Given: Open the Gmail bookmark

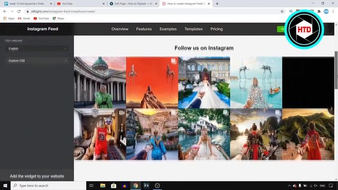Looking at the screenshot, I should 24,18.
